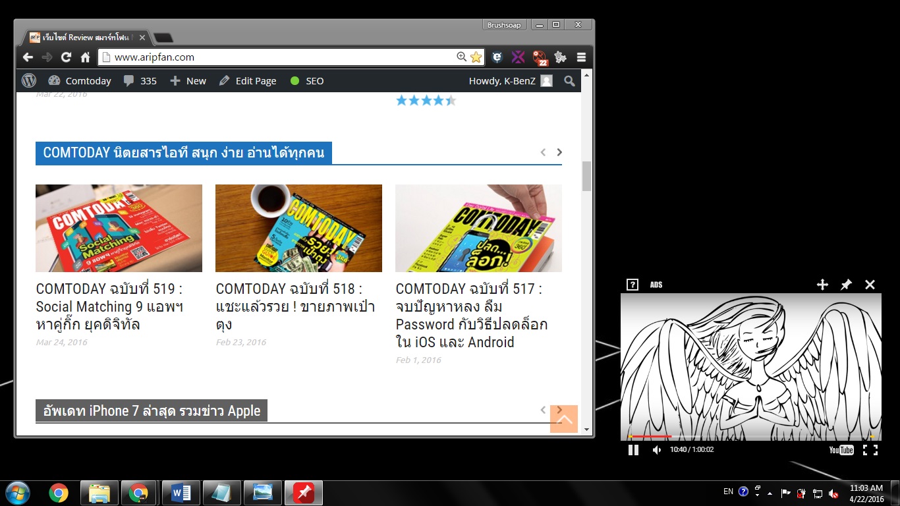Click the move cross icon on floating player
900x506 pixels.
822,285
